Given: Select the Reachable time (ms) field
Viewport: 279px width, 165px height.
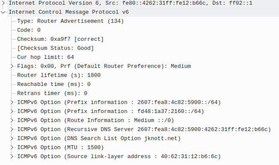Looking at the screenshot, I should (54, 84).
